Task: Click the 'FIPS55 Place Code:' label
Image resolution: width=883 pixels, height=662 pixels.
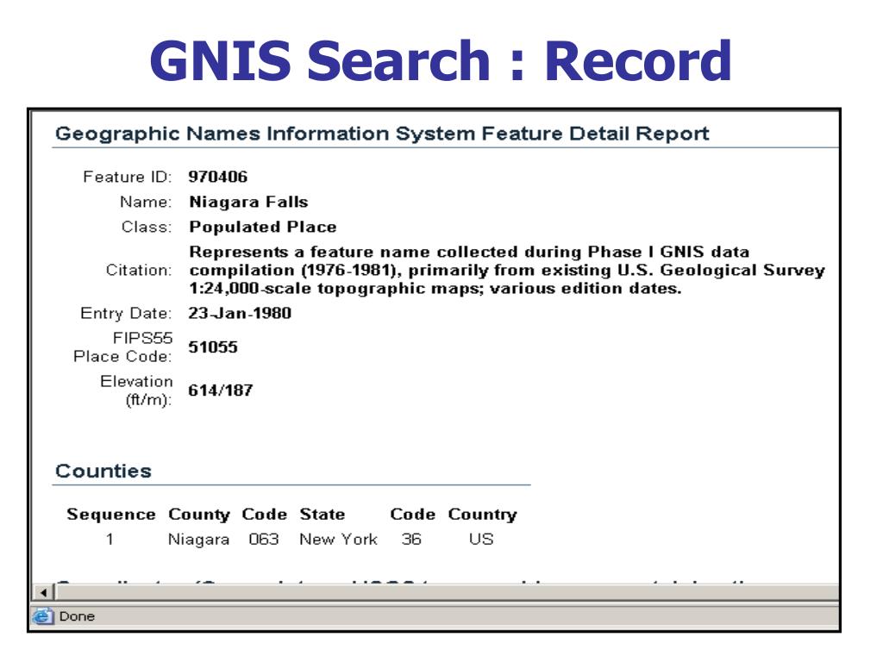Action: 122,347
